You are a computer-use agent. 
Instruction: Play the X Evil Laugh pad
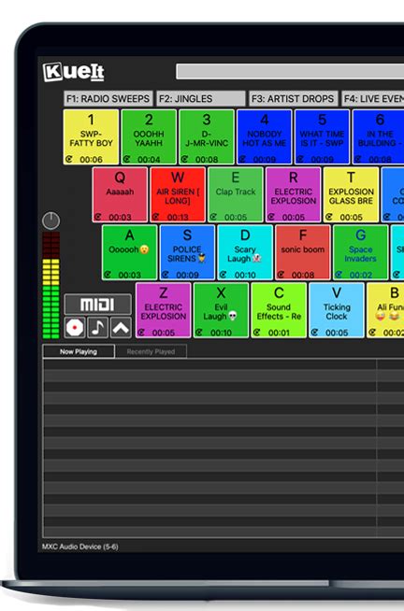(221, 310)
